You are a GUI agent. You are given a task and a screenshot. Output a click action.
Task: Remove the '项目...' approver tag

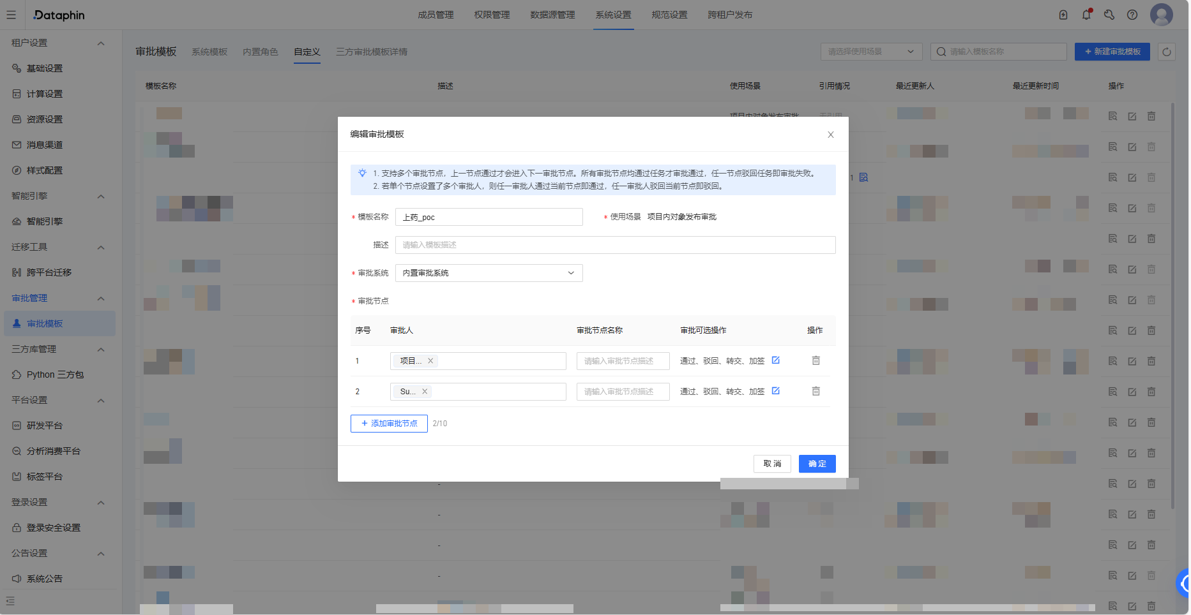(430, 361)
